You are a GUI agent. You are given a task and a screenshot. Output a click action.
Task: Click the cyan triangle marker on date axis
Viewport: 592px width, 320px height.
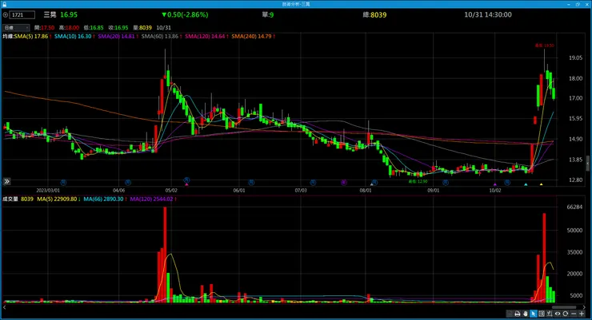coord(526,184)
